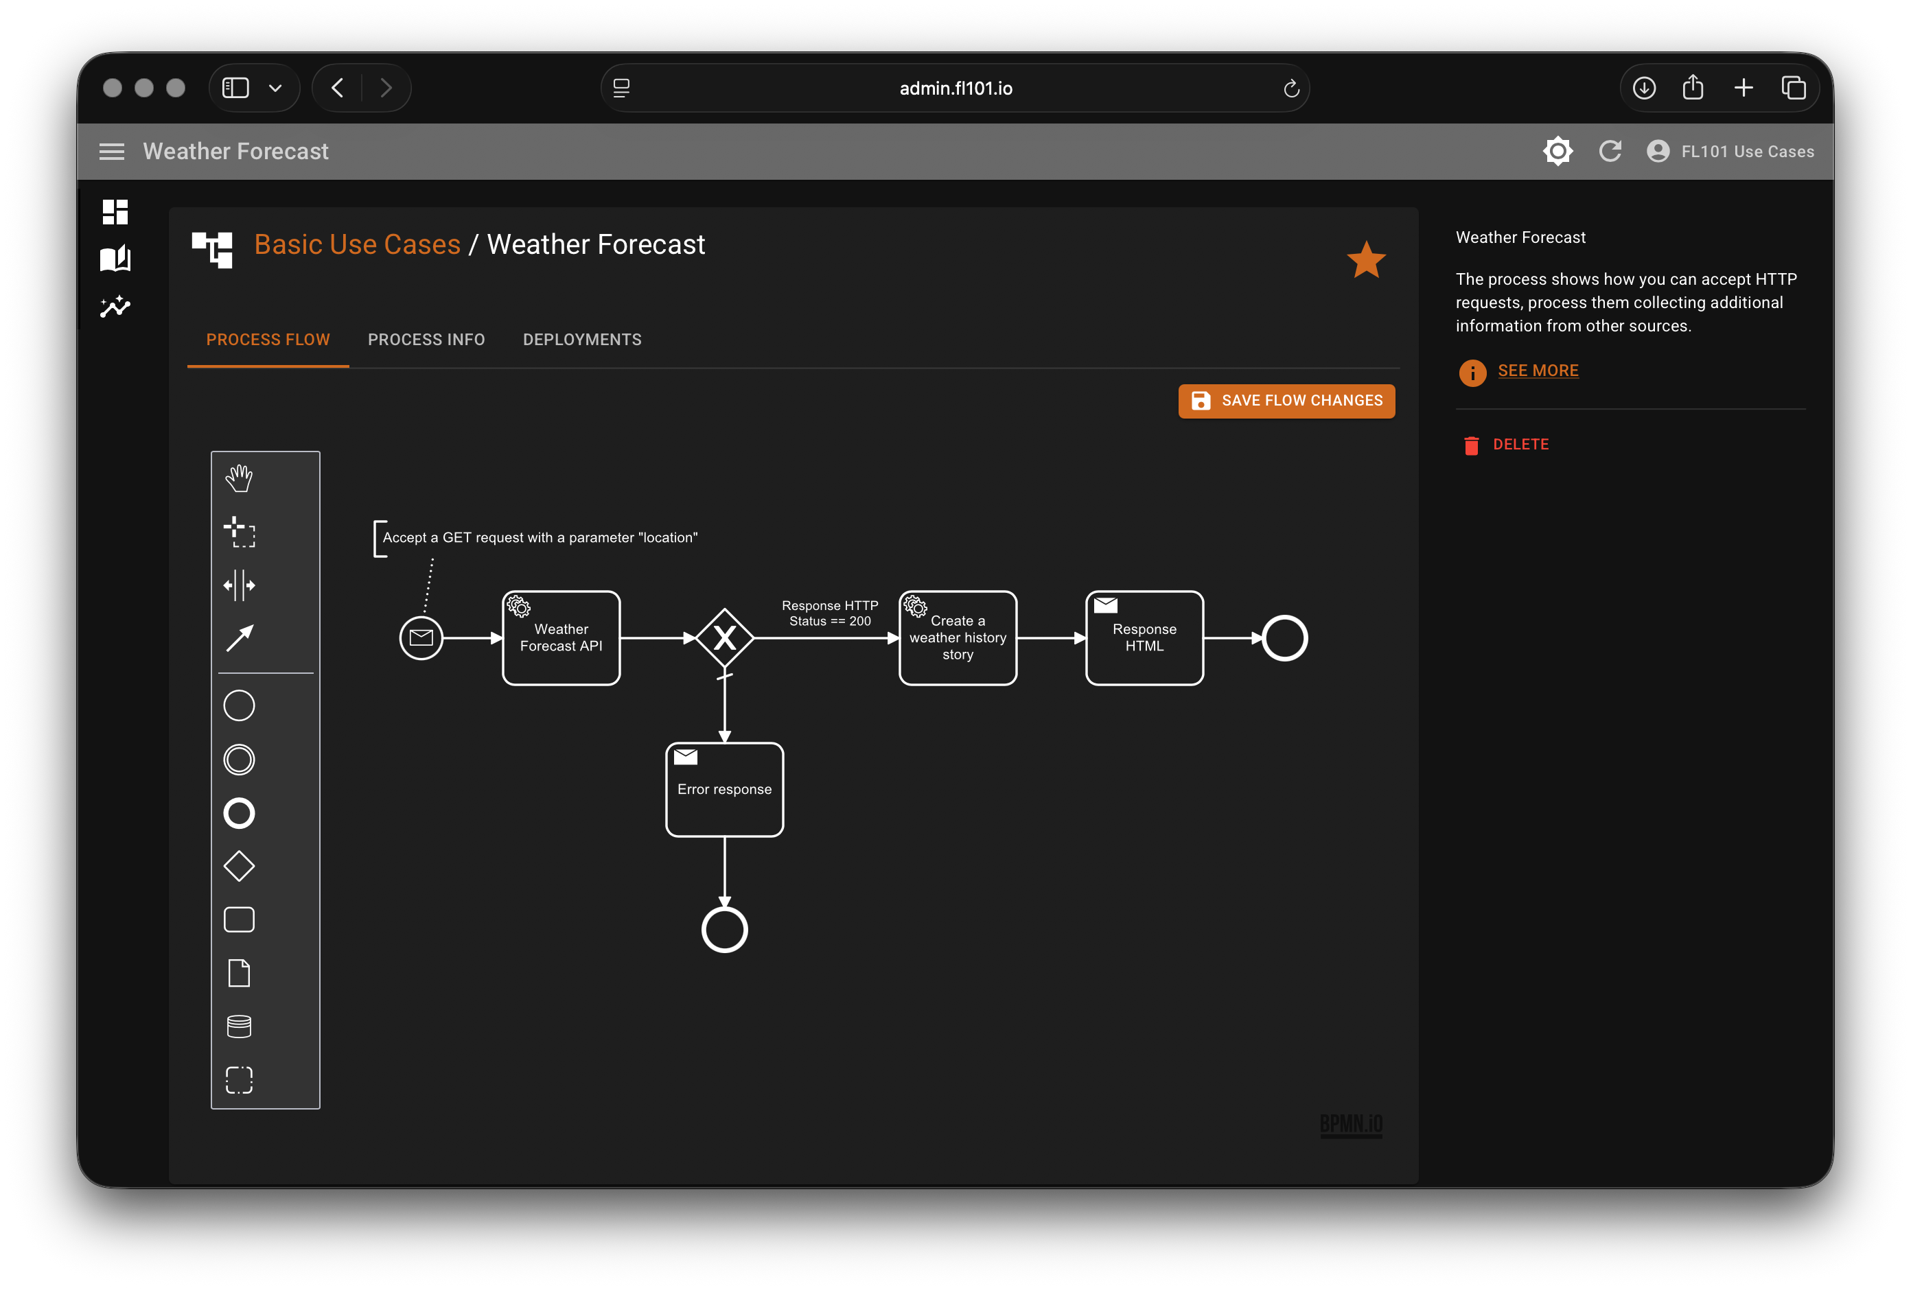Create a start event using the circle icon

click(240, 705)
